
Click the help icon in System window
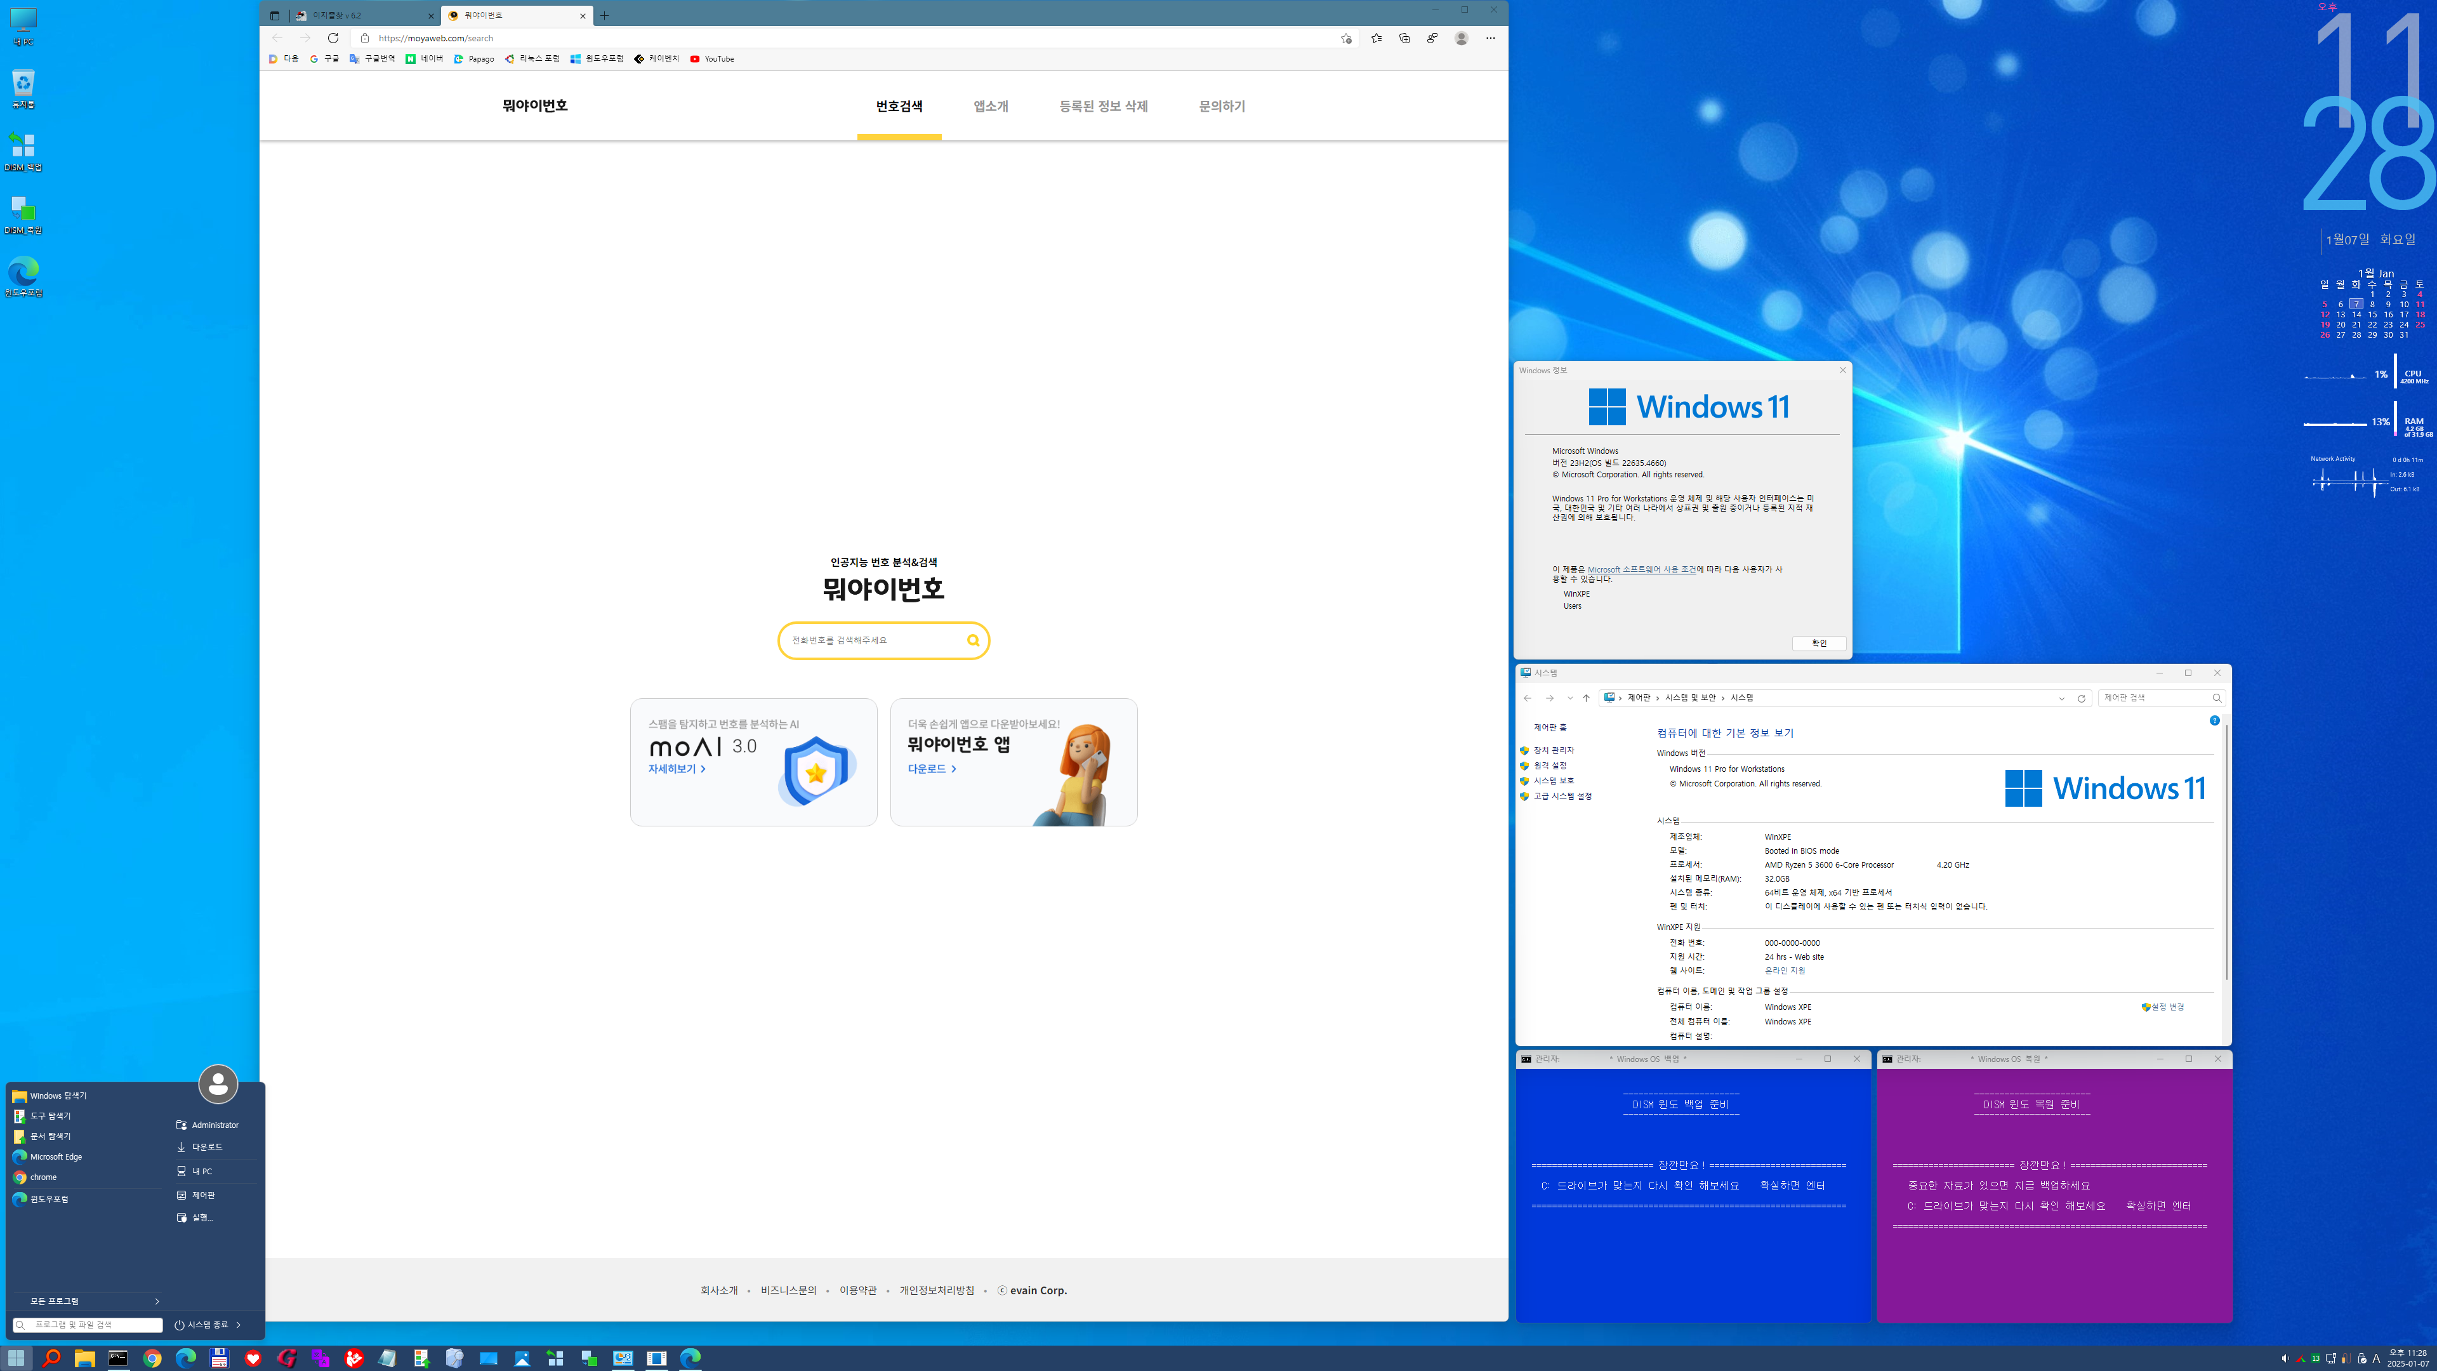(x=2214, y=721)
